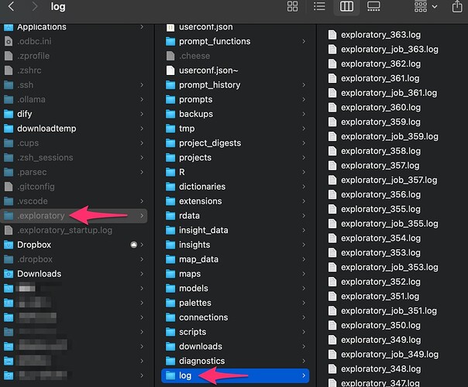Open the Share toolbar button
The image size is (468, 387).
pos(456,7)
